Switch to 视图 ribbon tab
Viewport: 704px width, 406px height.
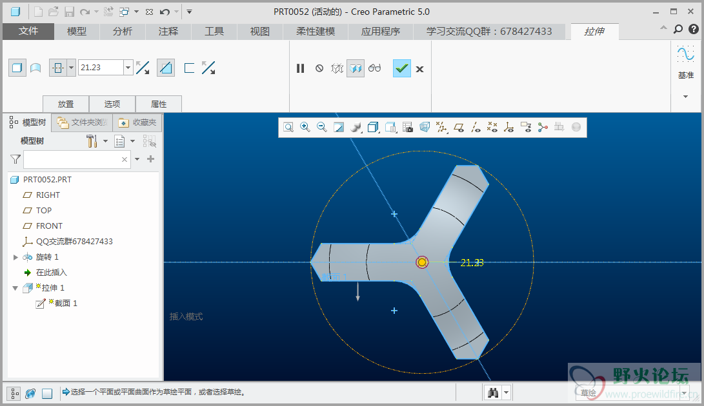260,32
